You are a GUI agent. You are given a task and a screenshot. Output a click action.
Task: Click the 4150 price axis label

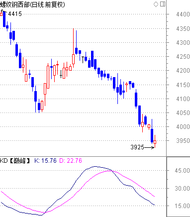tap(183, 85)
